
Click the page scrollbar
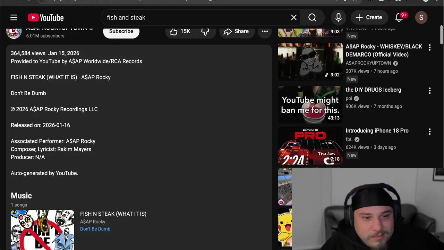pos(442,35)
